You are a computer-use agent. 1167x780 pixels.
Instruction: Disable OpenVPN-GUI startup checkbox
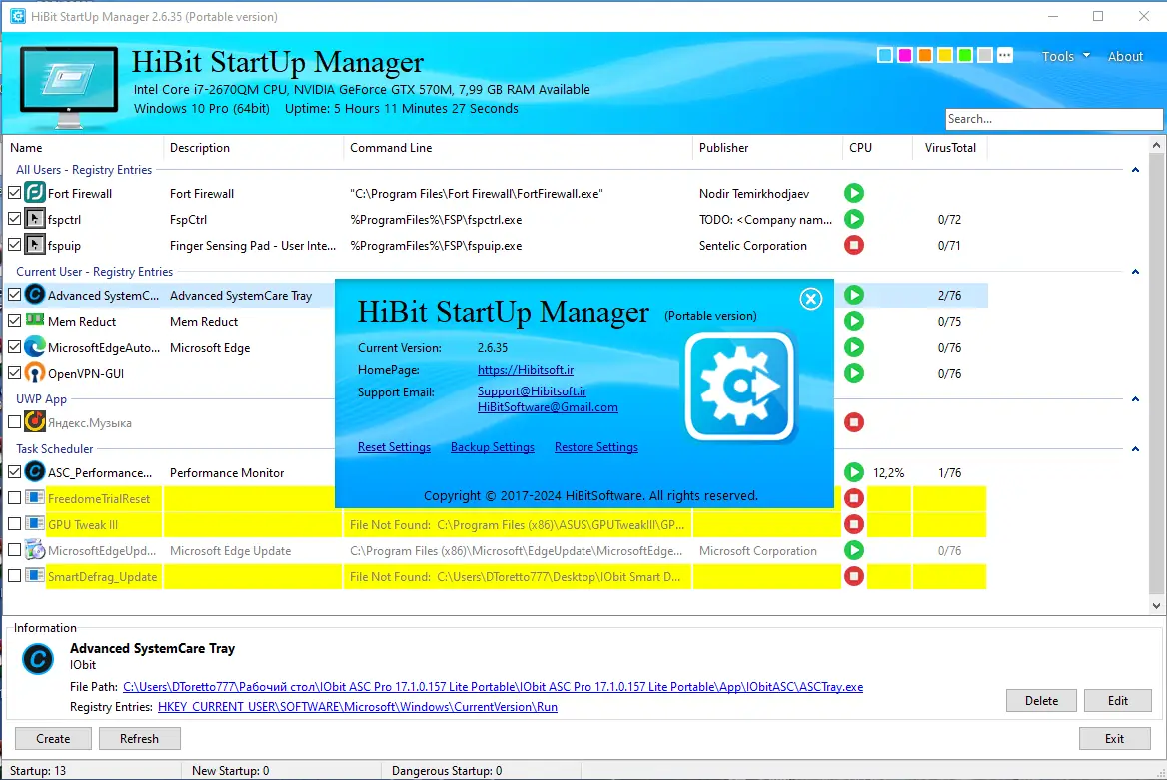click(x=14, y=373)
